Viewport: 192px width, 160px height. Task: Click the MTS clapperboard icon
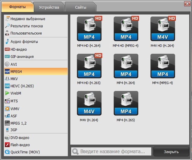[x=7, y=101]
